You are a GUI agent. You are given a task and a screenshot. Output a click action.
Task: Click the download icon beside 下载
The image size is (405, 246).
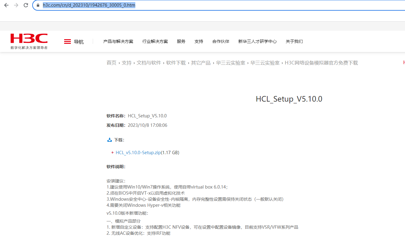pos(109,140)
